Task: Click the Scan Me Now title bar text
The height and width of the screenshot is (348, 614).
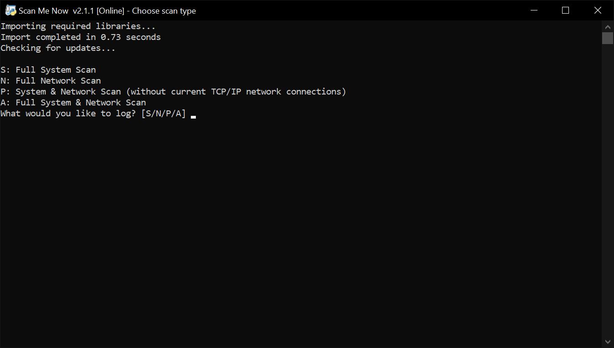Action: [x=107, y=10]
